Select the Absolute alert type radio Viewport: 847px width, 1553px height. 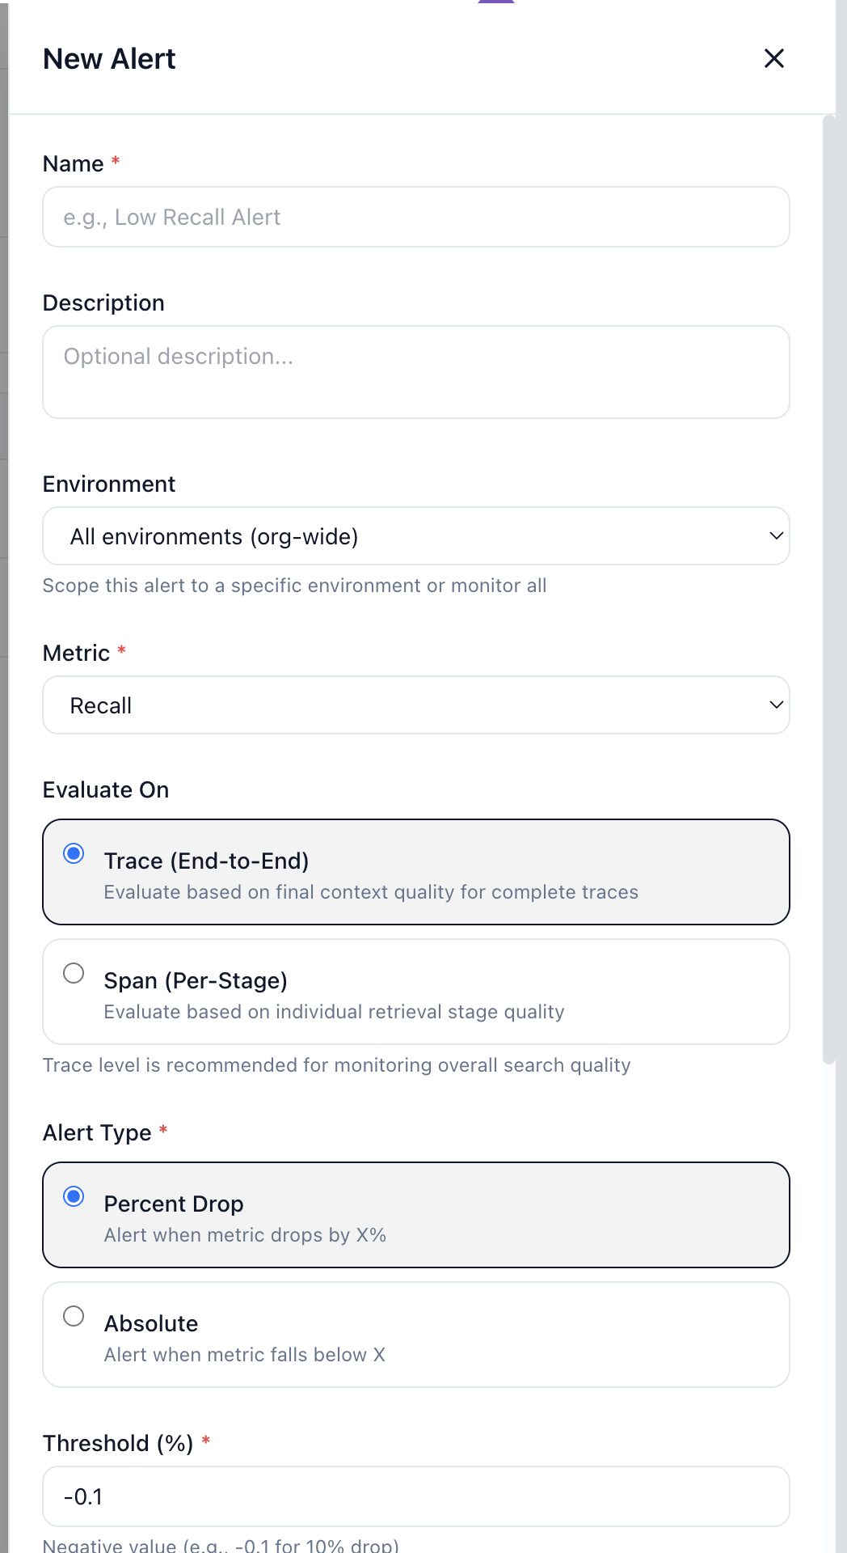point(74,1317)
